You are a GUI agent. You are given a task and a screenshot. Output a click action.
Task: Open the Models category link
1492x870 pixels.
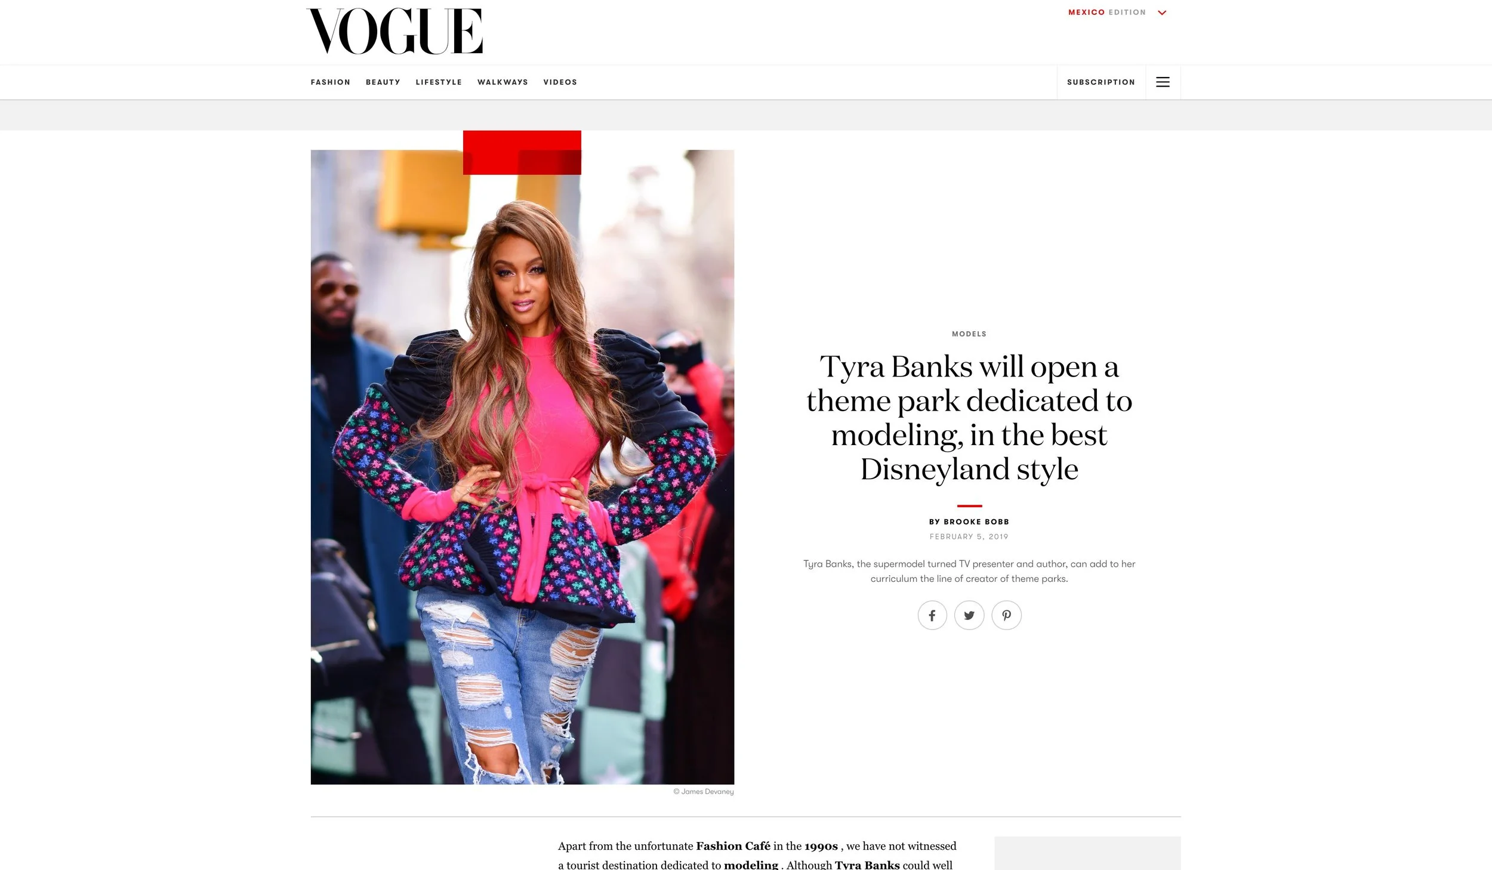(x=969, y=334)
